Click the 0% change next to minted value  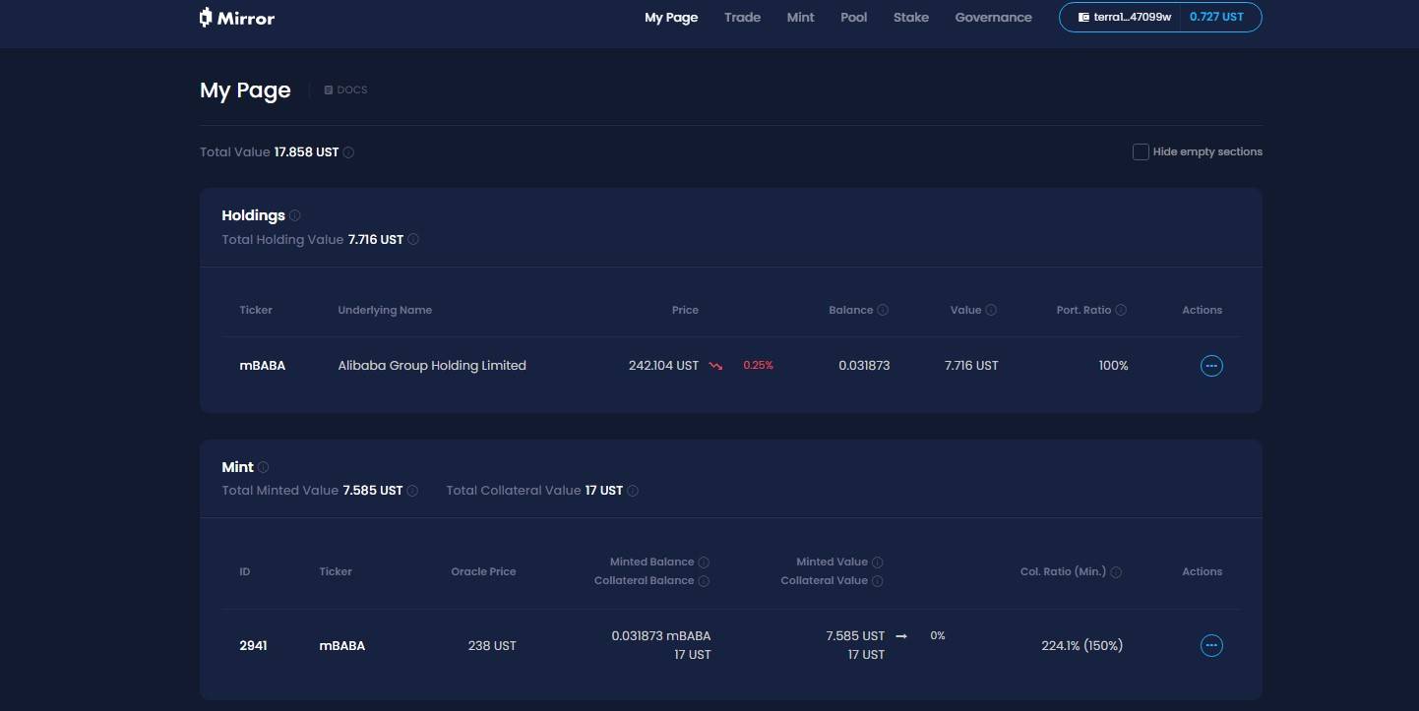(937, 636)
